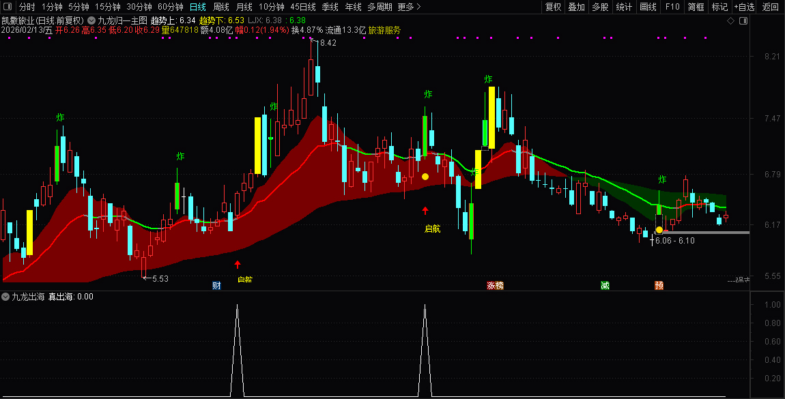Click the 旅游服务 sector link
Viewport: 785px width, 399px height.
tap(384, 30)
